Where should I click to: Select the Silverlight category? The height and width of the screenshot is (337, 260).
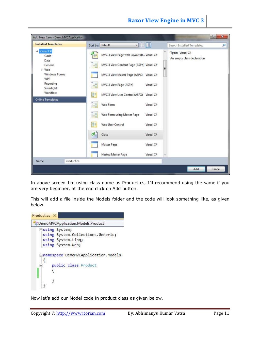click(x=51, y=88)
